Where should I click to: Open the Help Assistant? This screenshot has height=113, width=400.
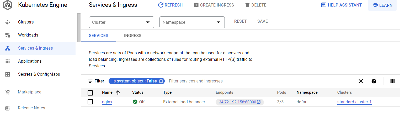pos(342,5)
